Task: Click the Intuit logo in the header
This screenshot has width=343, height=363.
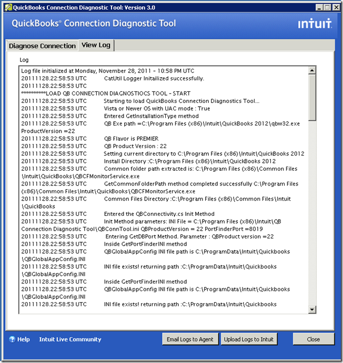Action: coord(315,23)
